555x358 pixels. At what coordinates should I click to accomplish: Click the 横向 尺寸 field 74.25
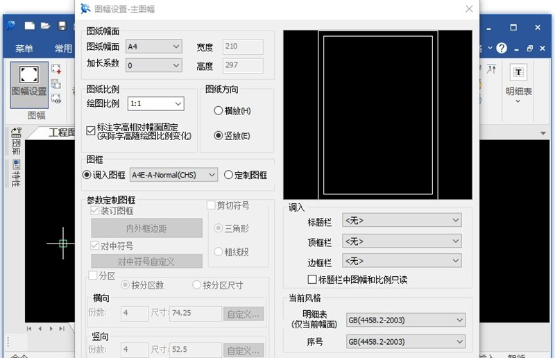coord(196,314)
